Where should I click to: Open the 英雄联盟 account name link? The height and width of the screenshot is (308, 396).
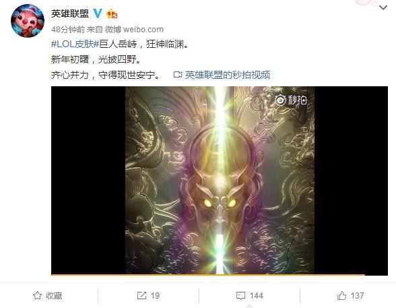(x=70, y=13)
